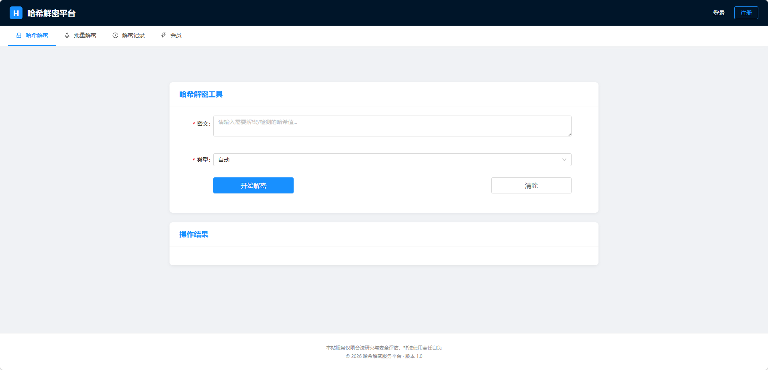
Task: Focus the 密文 hash input field
Action: (x=392, y=126)
